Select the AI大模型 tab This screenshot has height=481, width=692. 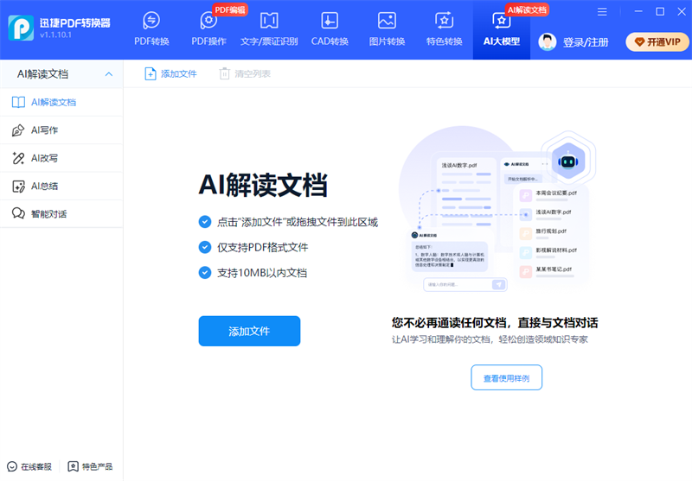click(502, 29)
